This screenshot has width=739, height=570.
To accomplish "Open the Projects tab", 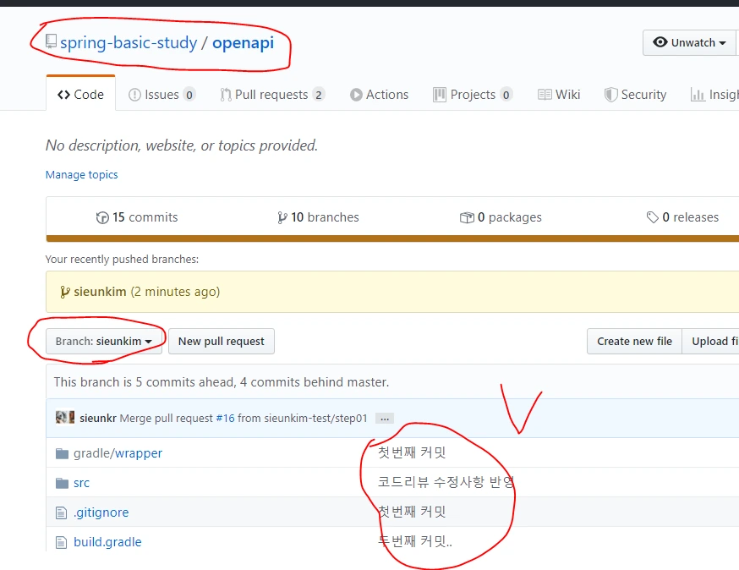I will 473,95.
